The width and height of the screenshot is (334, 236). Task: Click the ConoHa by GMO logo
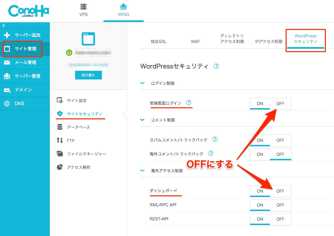(28, 11)
